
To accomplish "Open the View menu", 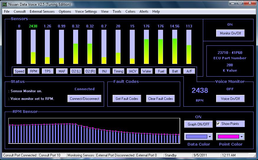I will [105, 11].
